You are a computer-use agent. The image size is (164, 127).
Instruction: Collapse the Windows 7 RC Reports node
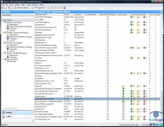pyautogui.click(x=3, y=22)
